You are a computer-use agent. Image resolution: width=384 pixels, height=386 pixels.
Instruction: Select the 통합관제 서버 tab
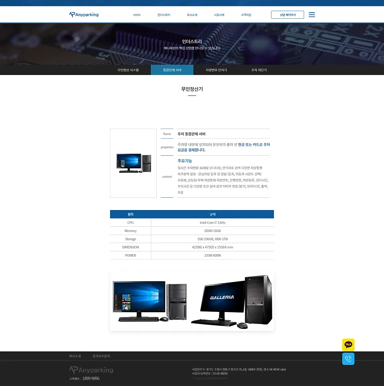click(172, 70)
